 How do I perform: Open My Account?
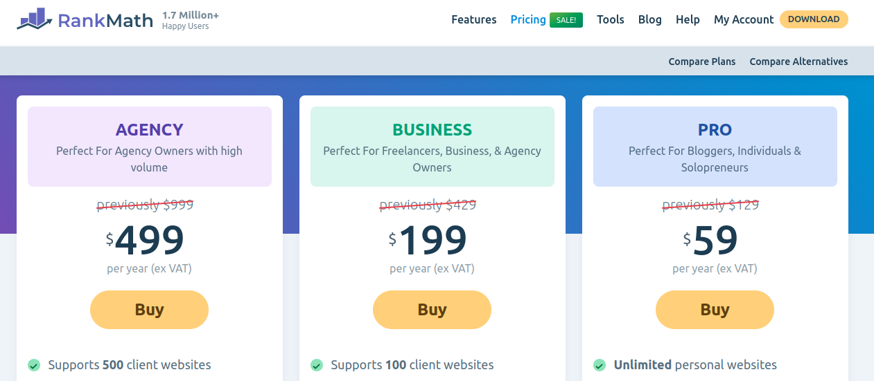[744, 19]
